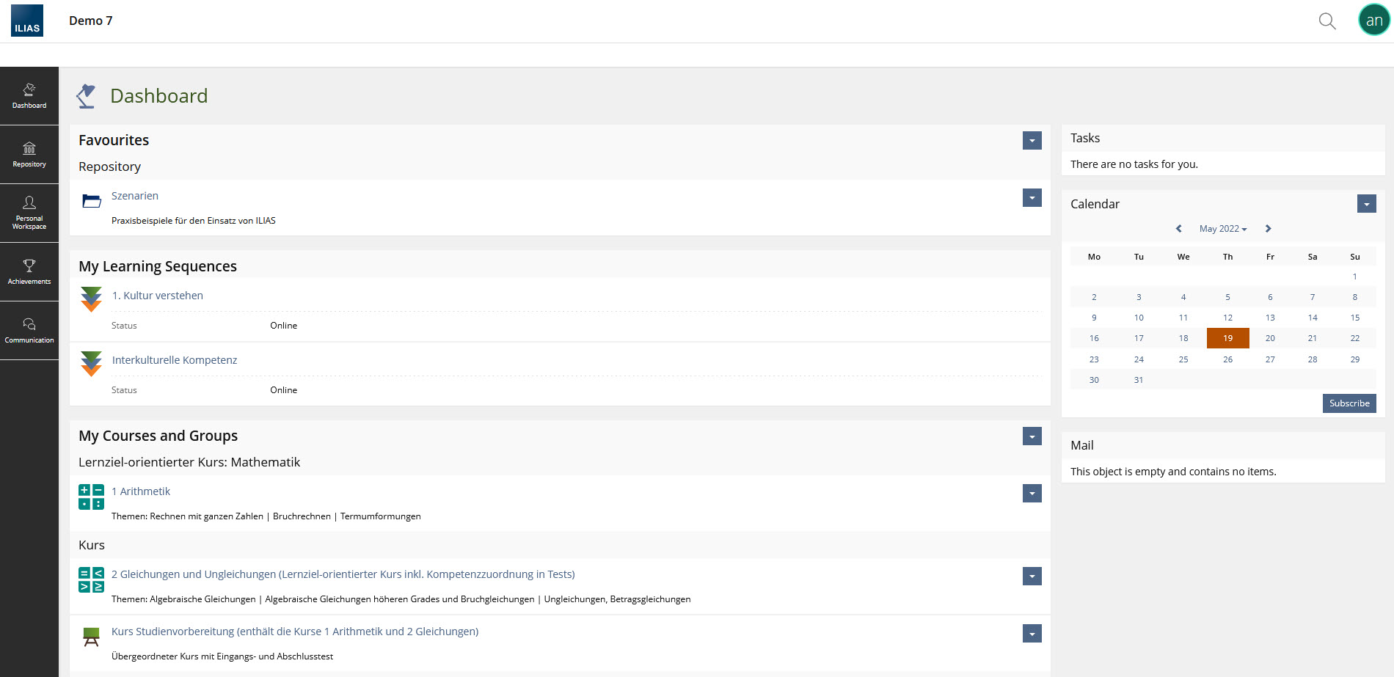Go to previous month in calendar
This screenshot has height=677, width=1394.
[x=1179, y=229]
